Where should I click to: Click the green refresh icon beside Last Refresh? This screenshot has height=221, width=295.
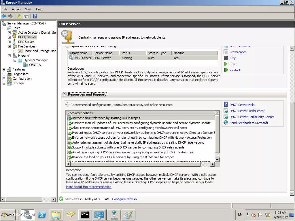[61, 199]
